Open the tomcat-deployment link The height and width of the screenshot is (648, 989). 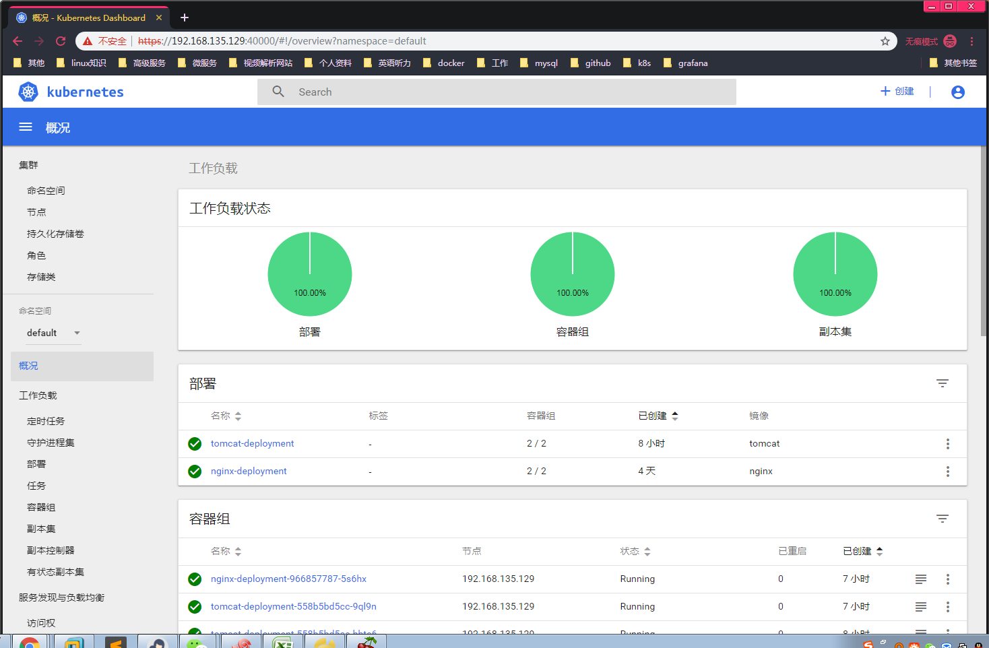[252, 444]
